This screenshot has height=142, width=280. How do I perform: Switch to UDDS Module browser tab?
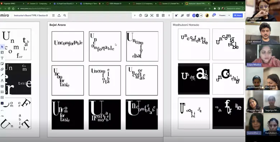click(118, 4)
